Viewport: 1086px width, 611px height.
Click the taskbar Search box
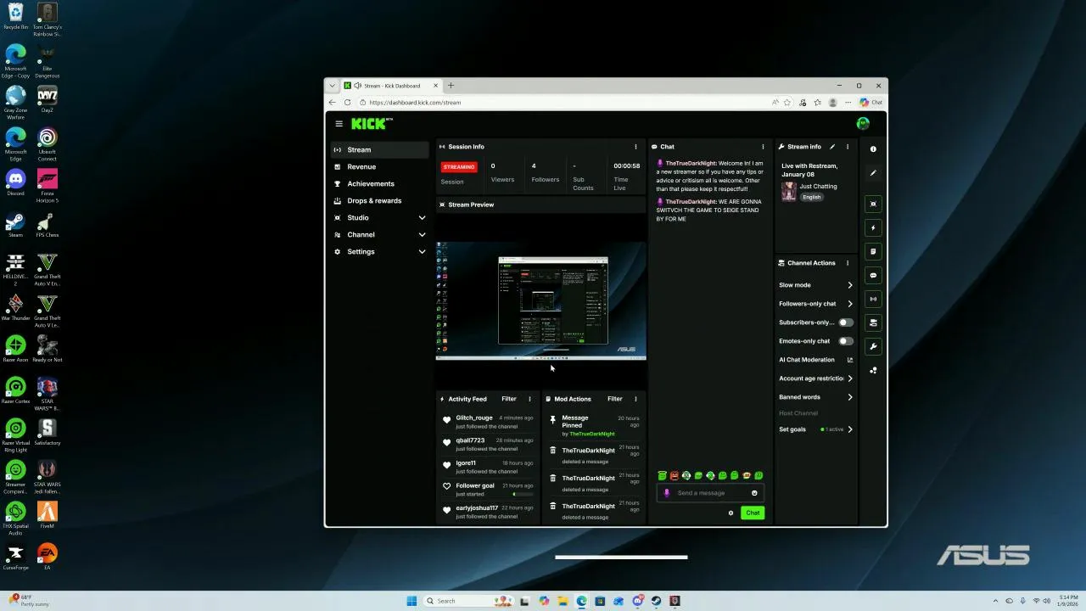[467, 601]
